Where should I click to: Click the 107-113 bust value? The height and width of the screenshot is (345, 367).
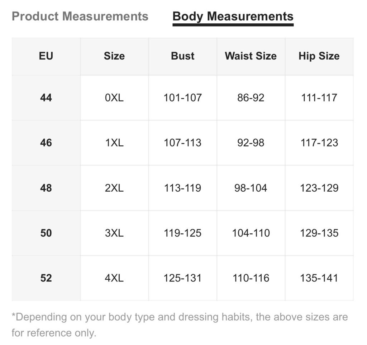pyautogui.click(x=182, y=143)
